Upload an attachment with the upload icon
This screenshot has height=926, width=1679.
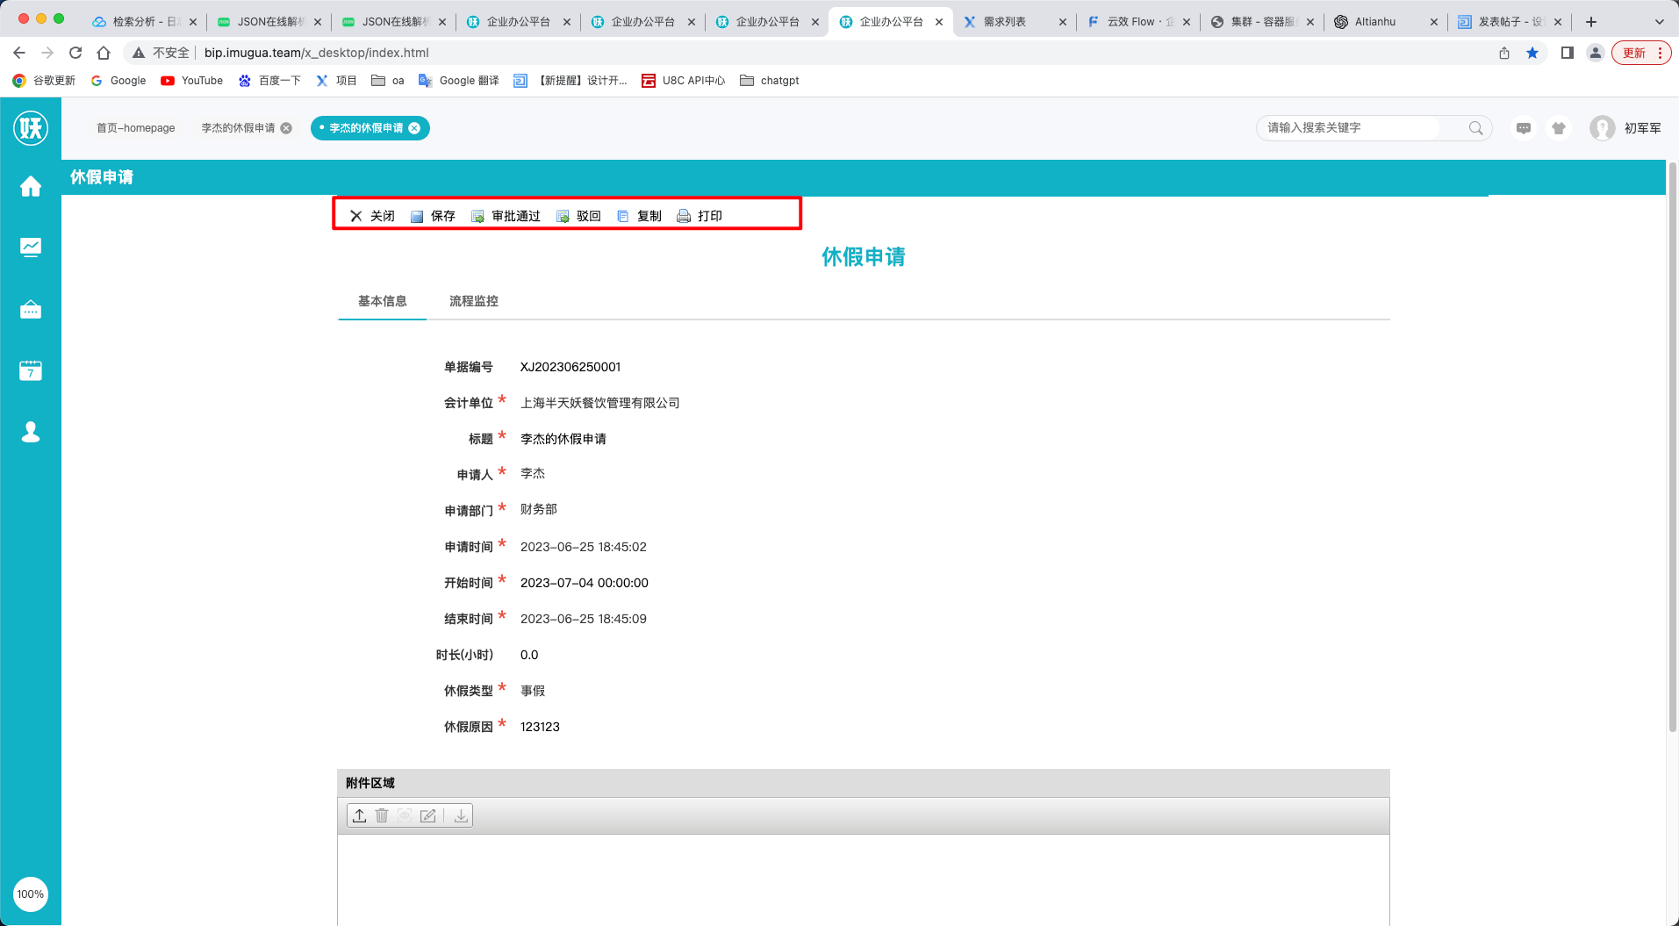click(x=360, y=815)
